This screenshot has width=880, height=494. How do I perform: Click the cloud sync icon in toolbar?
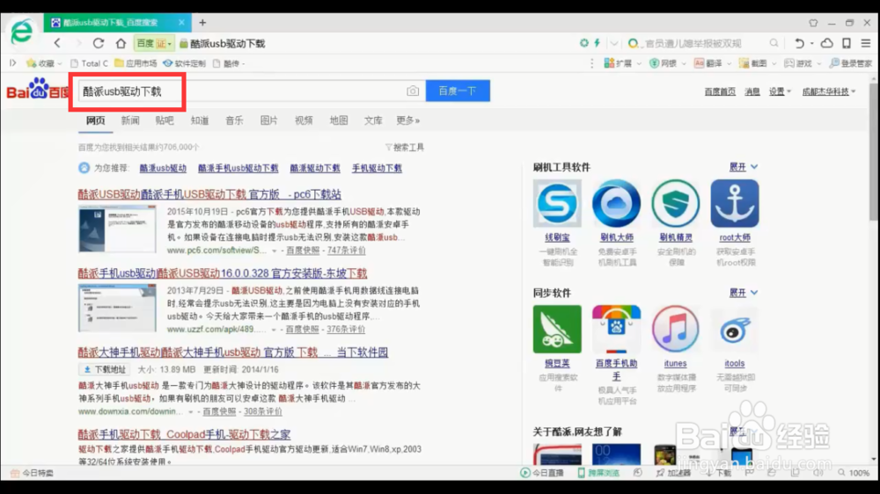point(826,43)
